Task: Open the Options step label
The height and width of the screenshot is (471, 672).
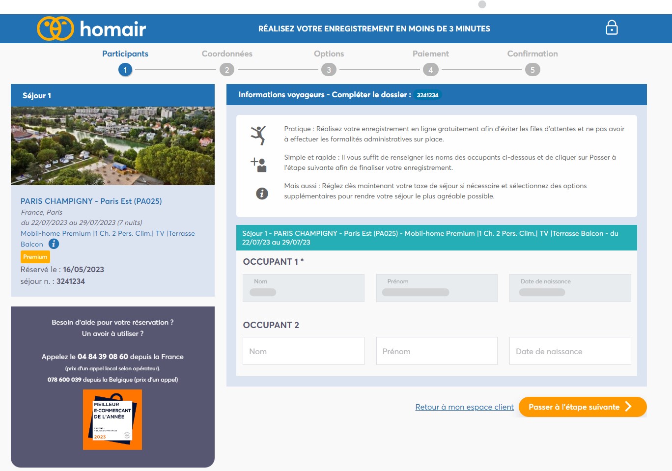Action: 329,54
